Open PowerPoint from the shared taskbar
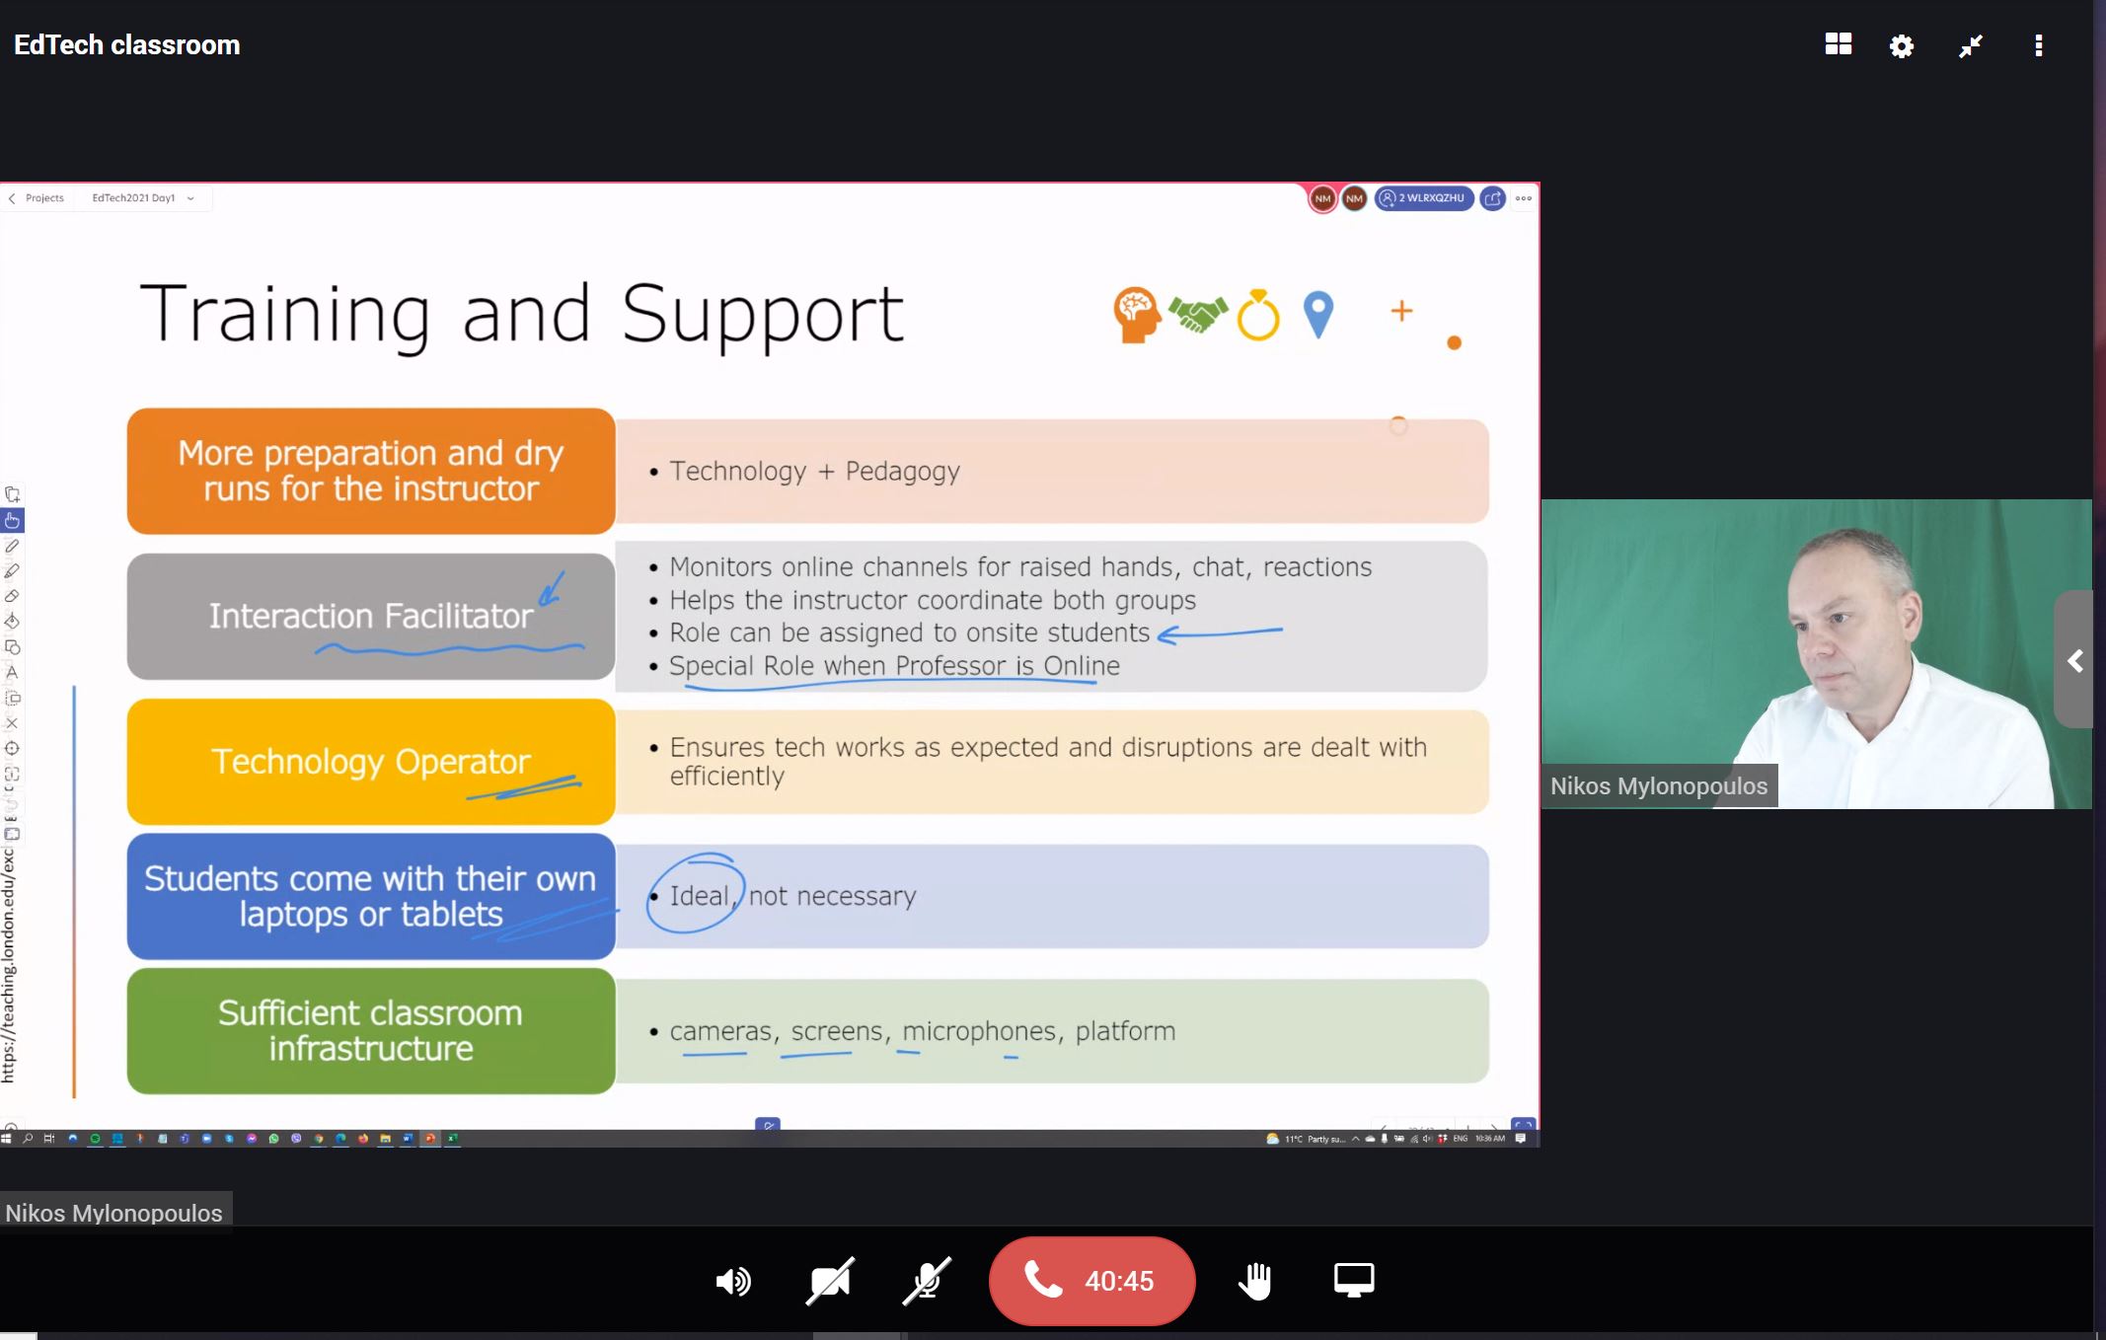This screenshot has width=2106, height=1340. 430,1139
